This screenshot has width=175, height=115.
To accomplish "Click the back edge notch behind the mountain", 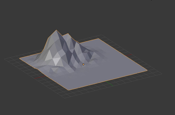I will (80, 43).
